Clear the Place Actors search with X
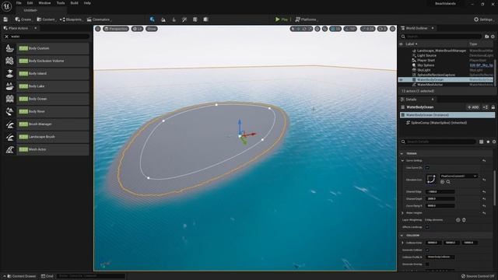The width and height of the screenshot is (498, 280). point(6,37)
